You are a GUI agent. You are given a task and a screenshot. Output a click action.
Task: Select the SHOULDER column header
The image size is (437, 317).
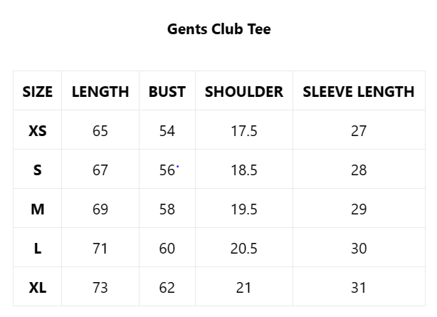(x=244, y=92)
